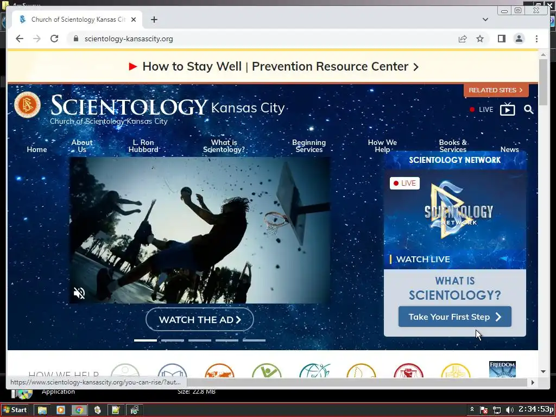Click the basketball video thumbnail
The image size is (556, 417).
point(200,230)
